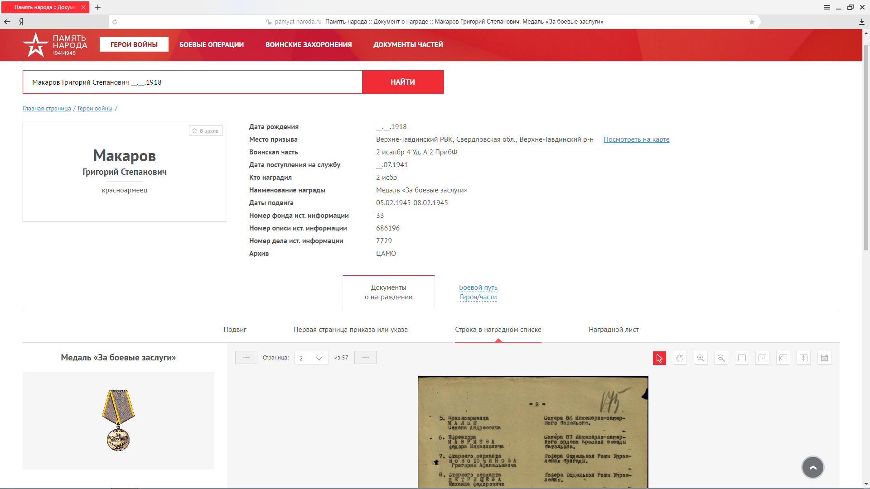Screen dimensions: 870x489
Task: Save the document image with floppy icon
Action: click(x=824, y=358)
